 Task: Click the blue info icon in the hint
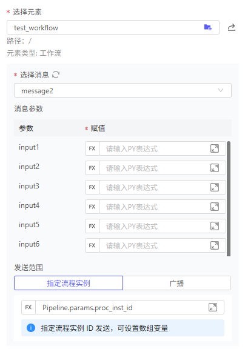tap(31, 328)
